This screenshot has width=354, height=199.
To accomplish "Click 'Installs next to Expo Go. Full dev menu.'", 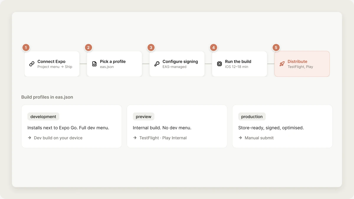I will [68, 128].
